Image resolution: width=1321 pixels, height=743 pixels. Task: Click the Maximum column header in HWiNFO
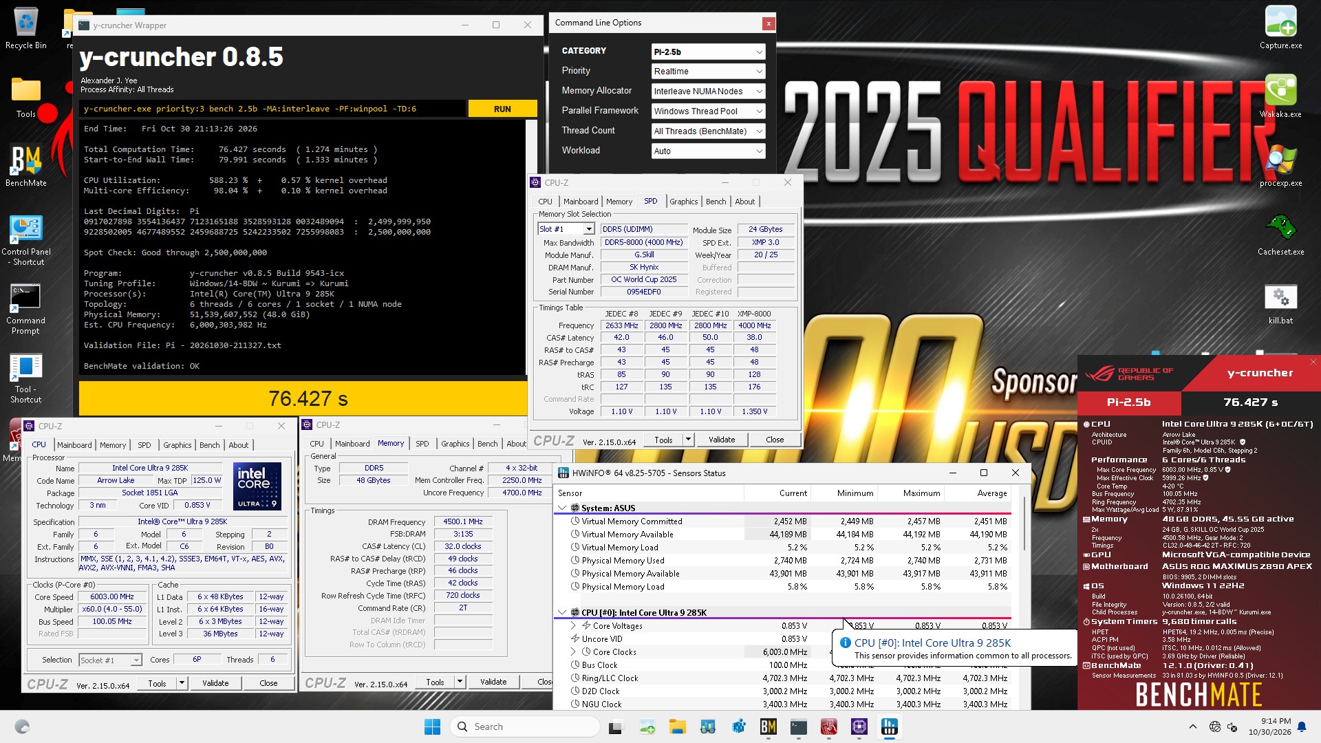pos(911,493)
